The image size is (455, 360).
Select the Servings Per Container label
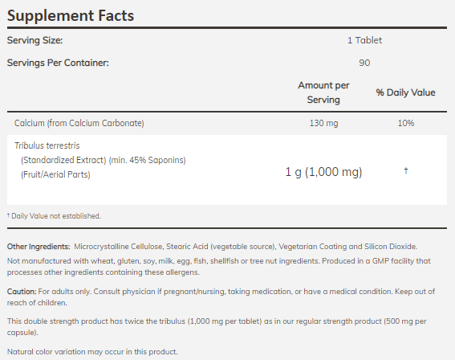pos(58,63)
